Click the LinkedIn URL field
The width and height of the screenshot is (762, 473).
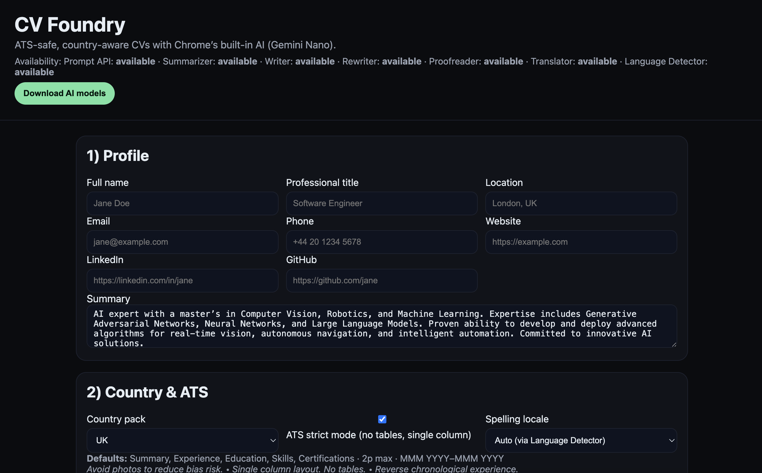tap(182, 280)
